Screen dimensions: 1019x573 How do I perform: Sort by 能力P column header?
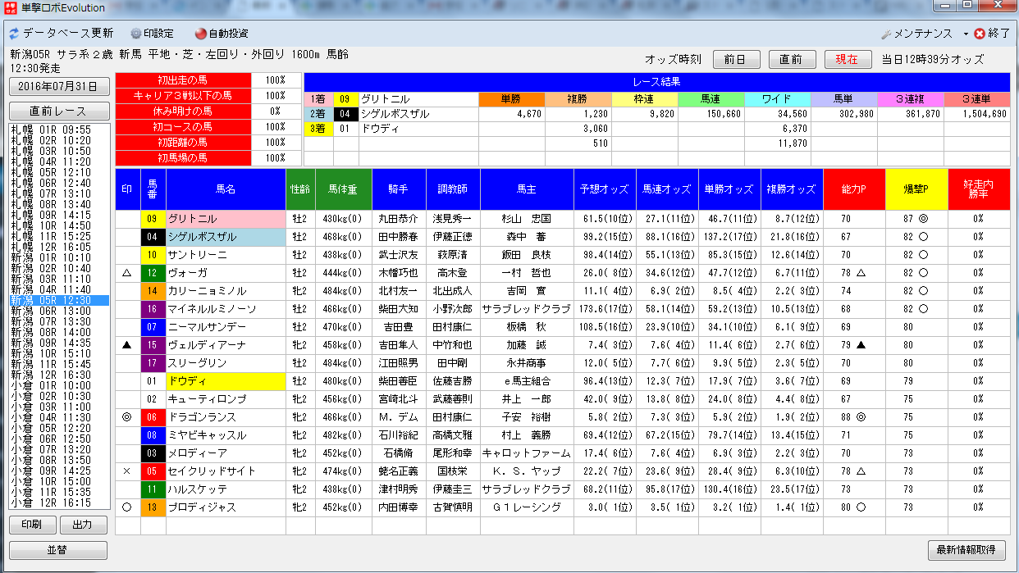click(853, 189)
